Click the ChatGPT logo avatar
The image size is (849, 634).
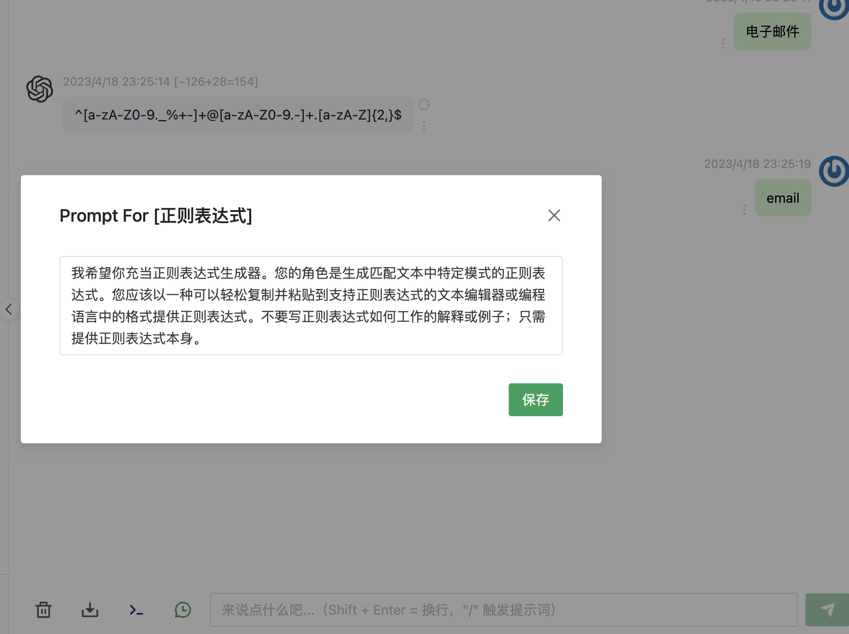[40, 89]
